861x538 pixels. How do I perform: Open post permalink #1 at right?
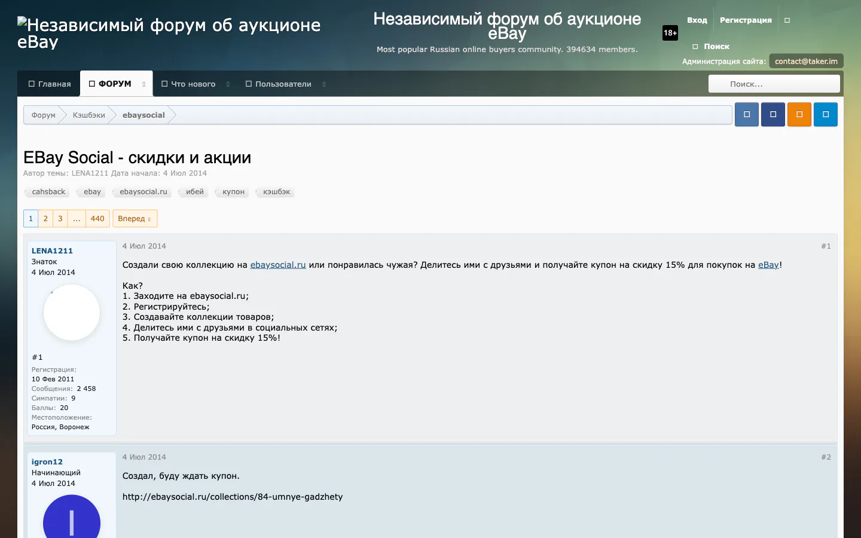click(826, 246)
